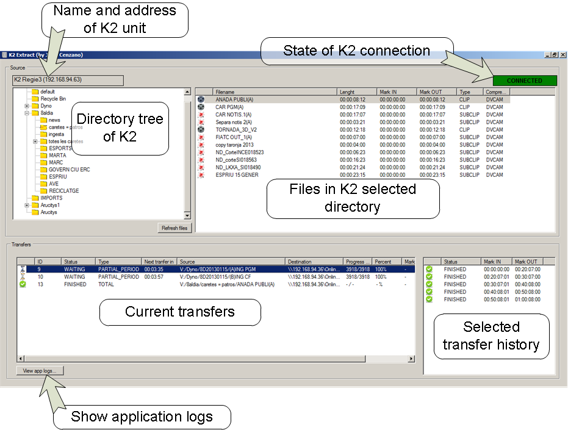Click the reel icon for TORNADA_3D_V2
568x430 pixels.
coord(201,129)
